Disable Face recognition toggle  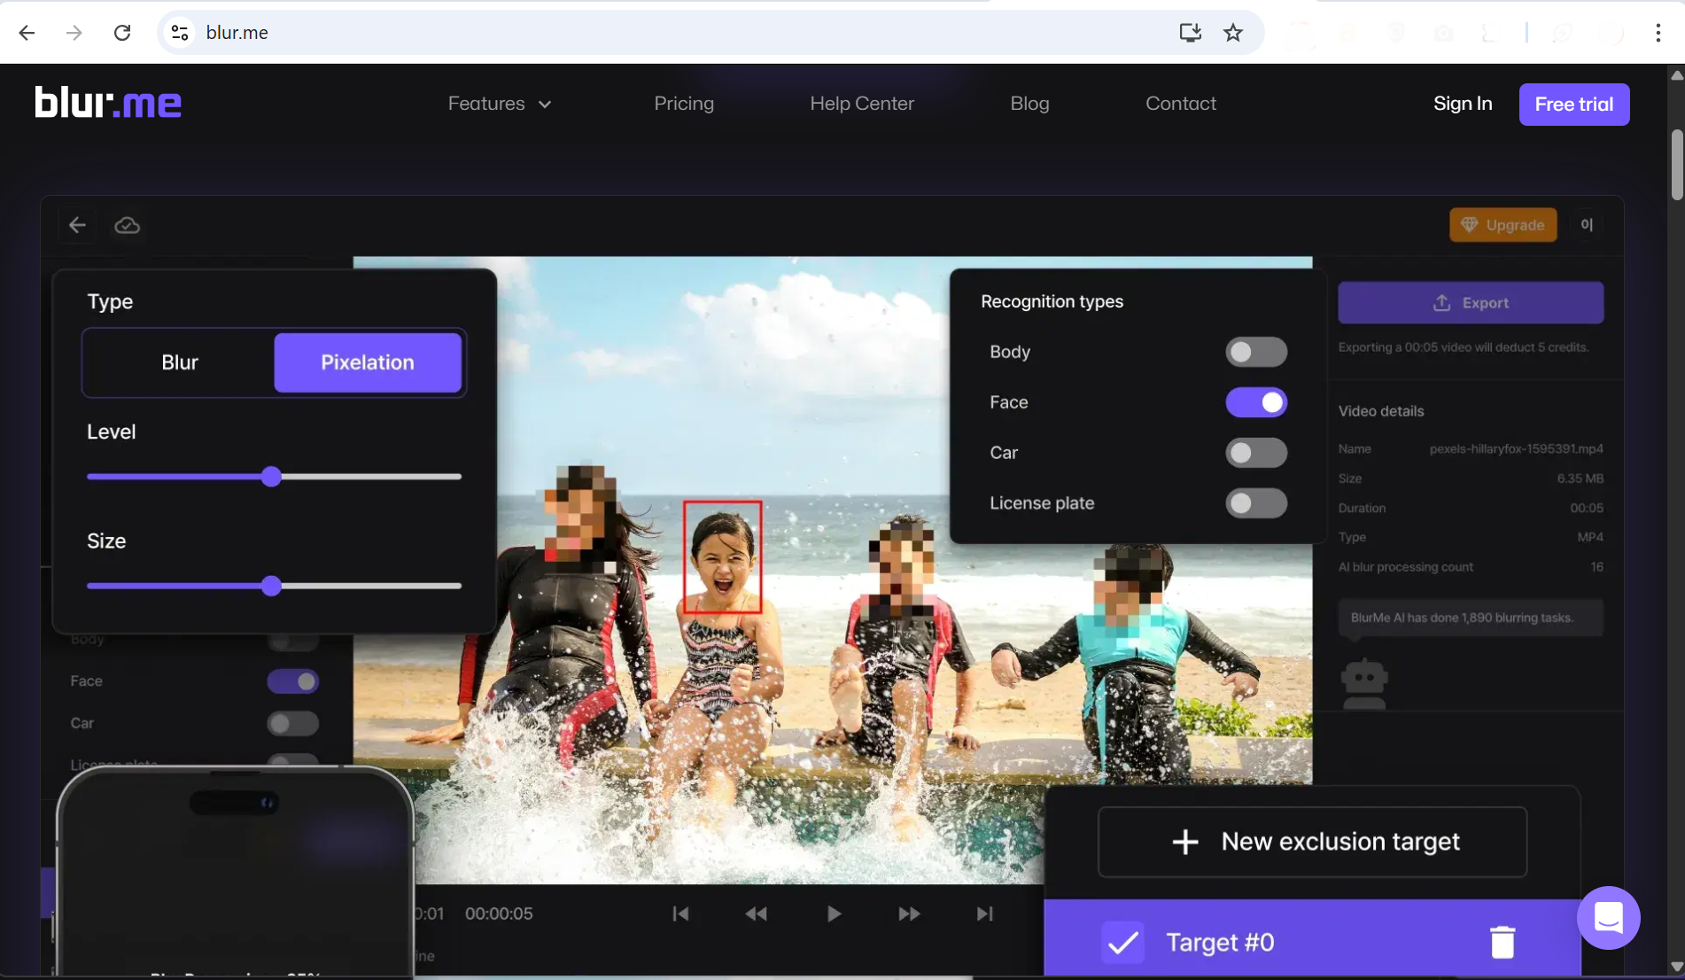click(1255, 402)
